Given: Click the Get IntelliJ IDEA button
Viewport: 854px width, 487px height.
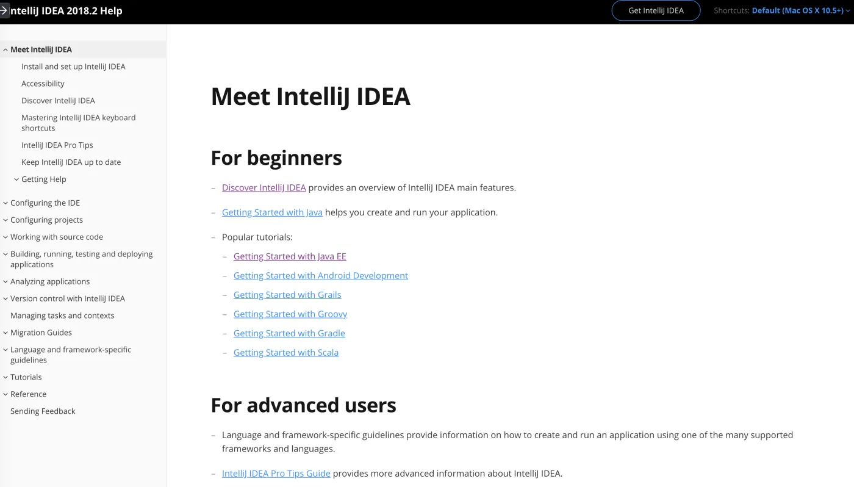Looking at the screenshot, I should tap(656, 10).
